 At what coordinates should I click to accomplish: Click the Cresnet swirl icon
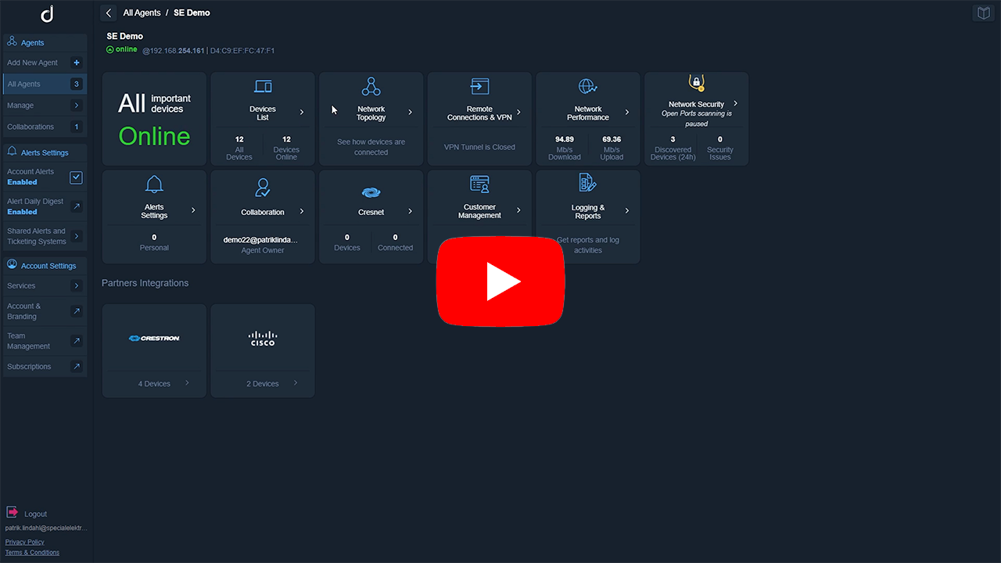(x=371, y=192)
